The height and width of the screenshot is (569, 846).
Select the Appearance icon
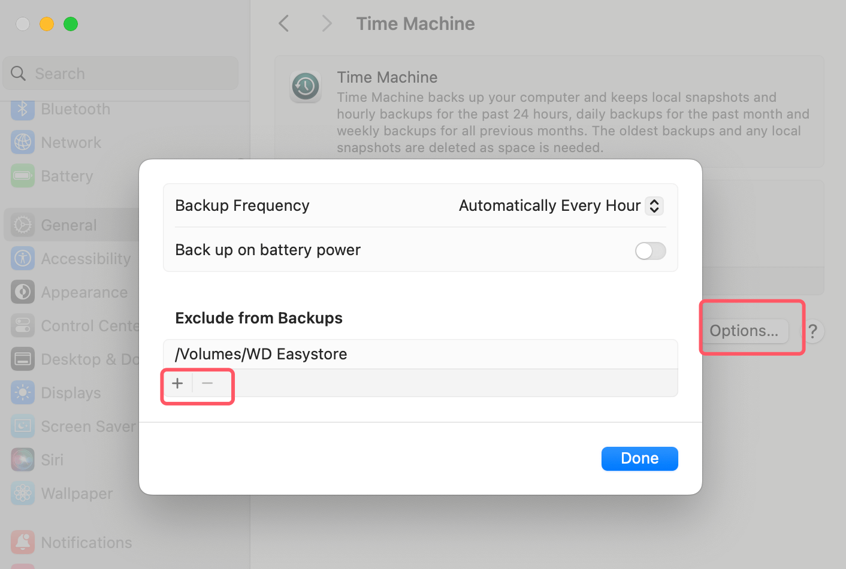tap(22, 292)
